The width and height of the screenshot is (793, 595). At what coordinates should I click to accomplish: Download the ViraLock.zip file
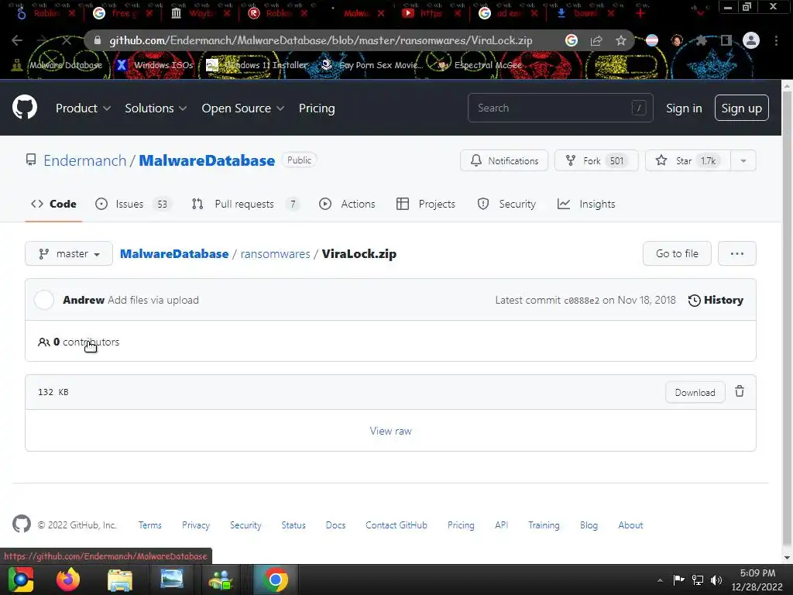coord(695,393)
